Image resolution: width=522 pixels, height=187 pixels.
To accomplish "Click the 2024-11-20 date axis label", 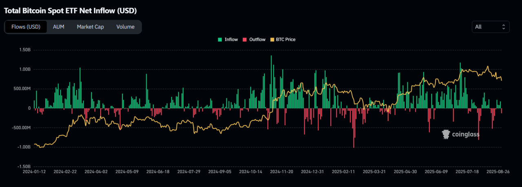I will [x=281, y=172].
